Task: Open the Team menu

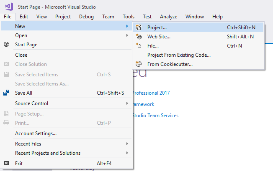Action: 108,17
